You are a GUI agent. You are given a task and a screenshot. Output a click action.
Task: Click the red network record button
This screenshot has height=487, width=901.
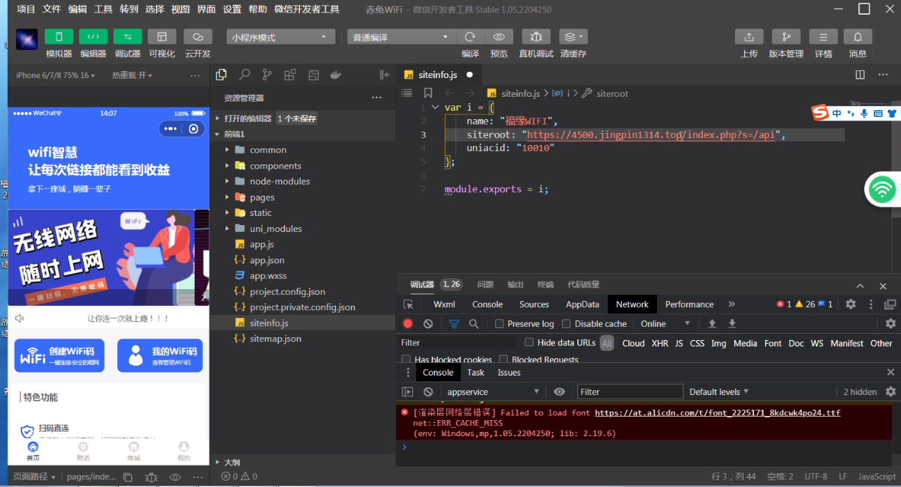408,323
